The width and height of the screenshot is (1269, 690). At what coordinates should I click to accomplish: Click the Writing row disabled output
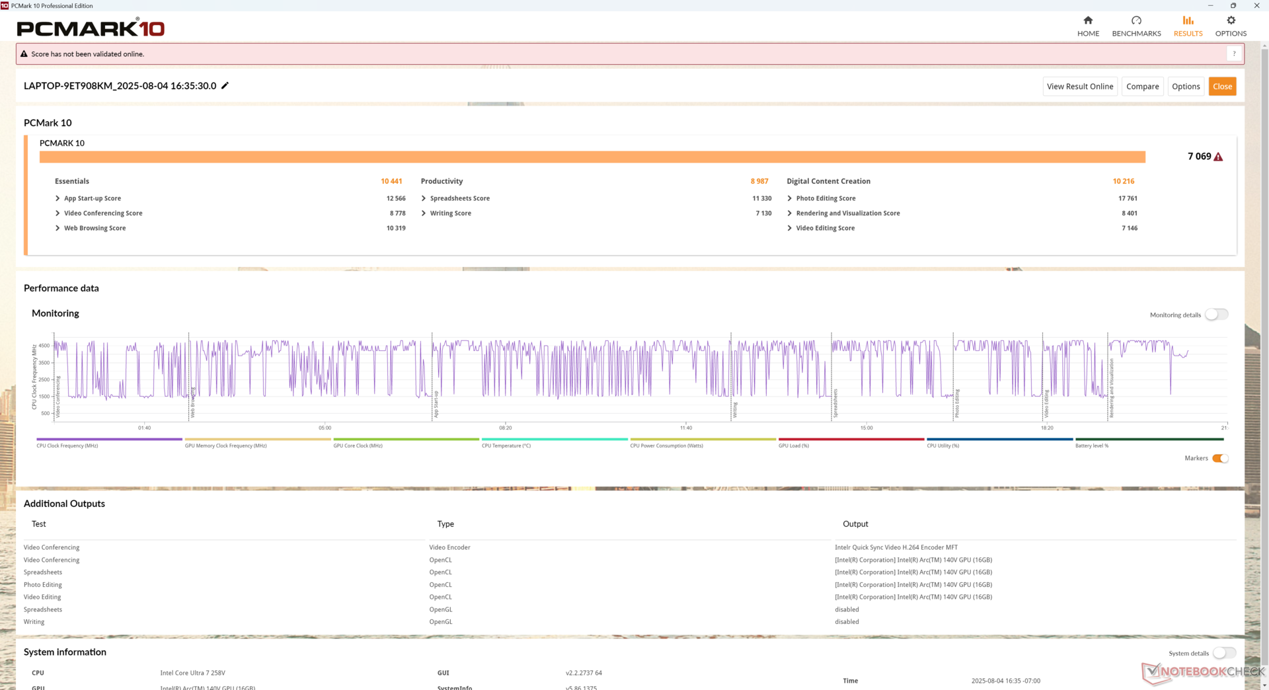pyautogui.click(x=847, y=622)
